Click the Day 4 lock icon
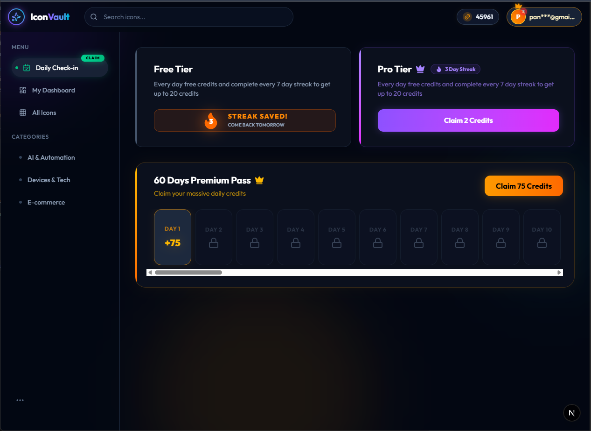 [x=296, y=243]
